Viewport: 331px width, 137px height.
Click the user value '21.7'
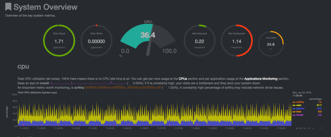pos(319,105)
